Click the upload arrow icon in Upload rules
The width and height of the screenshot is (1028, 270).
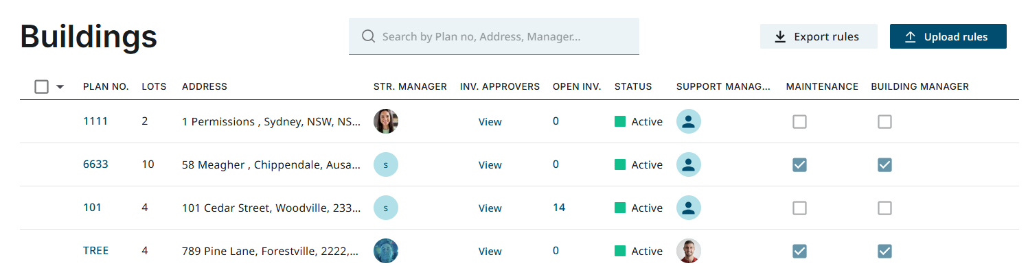coord(911,37)
